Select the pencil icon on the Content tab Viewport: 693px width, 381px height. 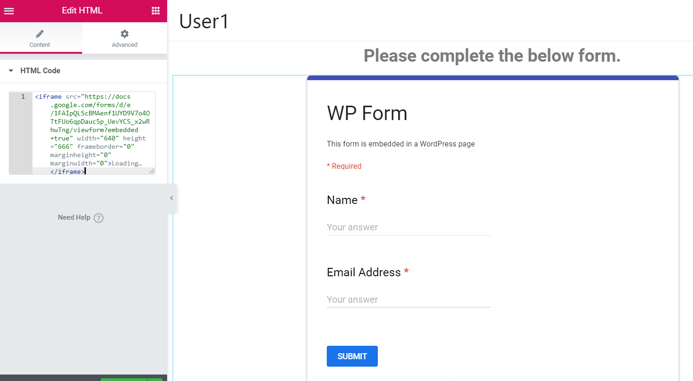coord(39,33)
